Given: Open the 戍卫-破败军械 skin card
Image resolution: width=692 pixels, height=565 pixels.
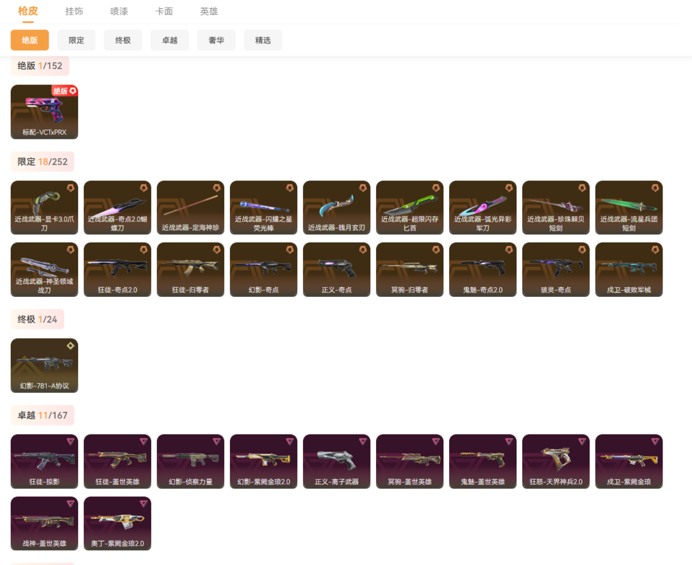Looking at the screenshot, I should point(629,270).
